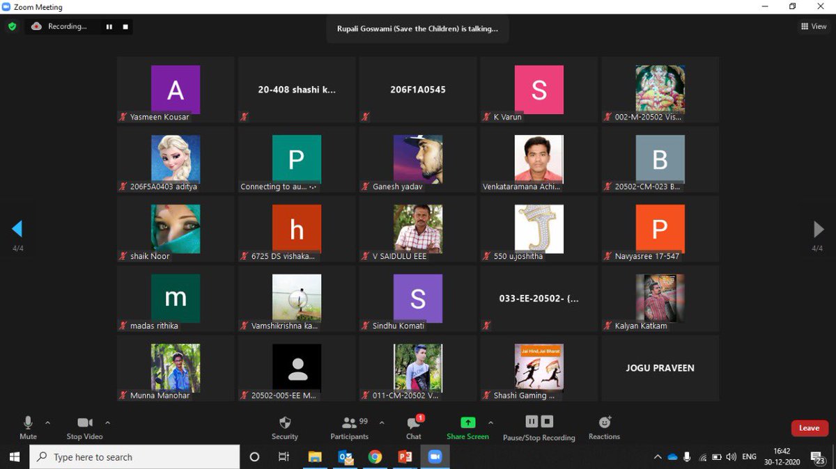The height and width of the screenshot is (469, 836).
Task: Click the Stop Video camera icon
Action: (85, 423)
